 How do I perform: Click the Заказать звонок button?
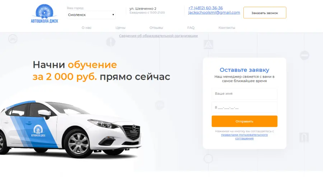(x=265, y=13)
